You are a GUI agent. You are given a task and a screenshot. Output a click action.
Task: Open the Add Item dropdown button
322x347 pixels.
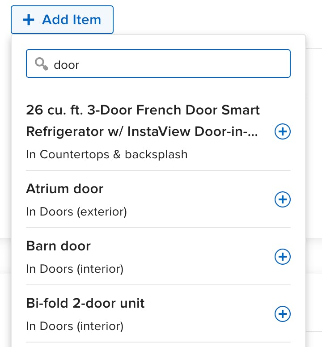[62, 20]
